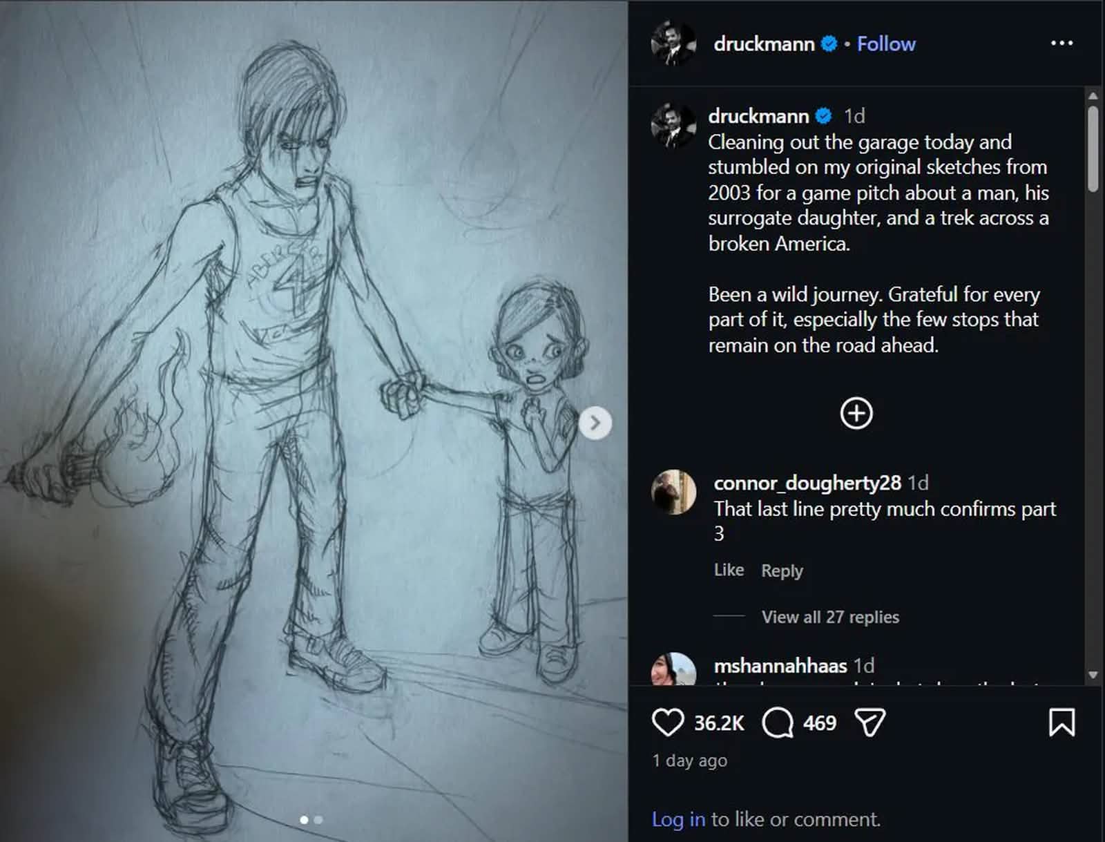This screenshot has height=842, width=1105.
Task: Open druckmann's profile picture in the header
Action: tap(673, 44)
